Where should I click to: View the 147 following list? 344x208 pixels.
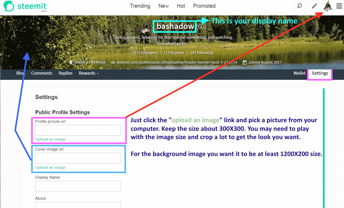tap(202, 53)
